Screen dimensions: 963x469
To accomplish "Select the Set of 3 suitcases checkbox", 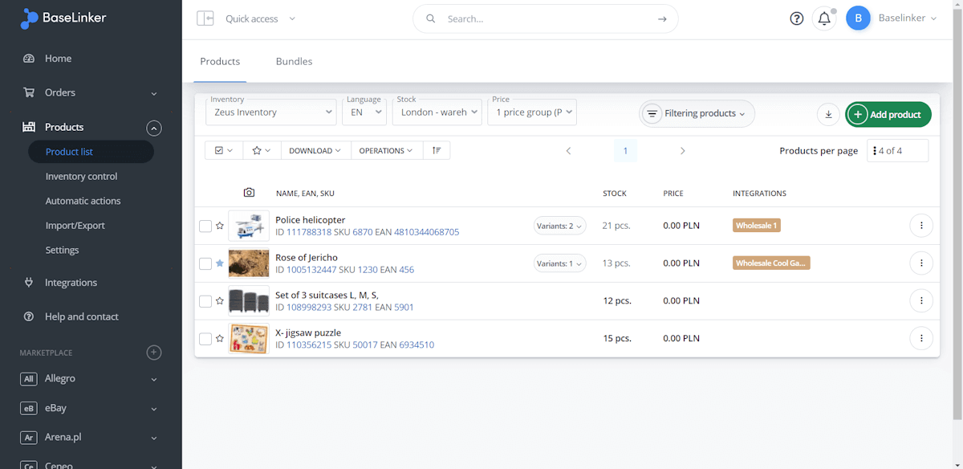I will tap(205, 301).
